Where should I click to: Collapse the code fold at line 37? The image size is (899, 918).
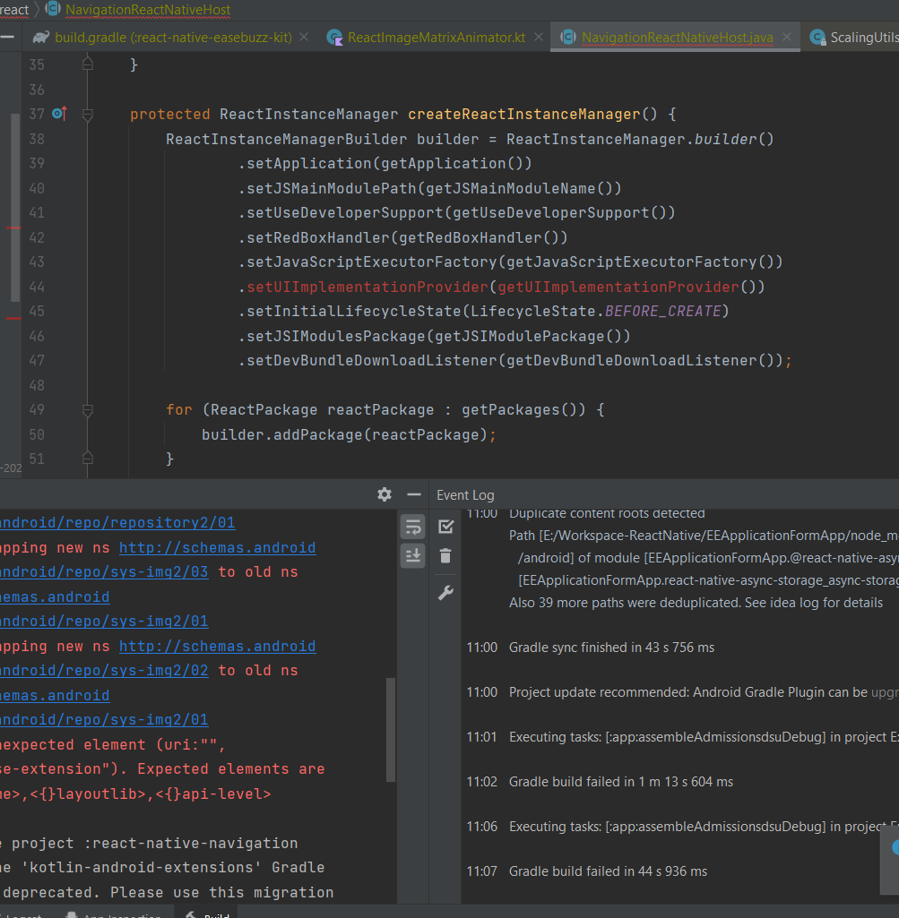click(x=86, y=113)
